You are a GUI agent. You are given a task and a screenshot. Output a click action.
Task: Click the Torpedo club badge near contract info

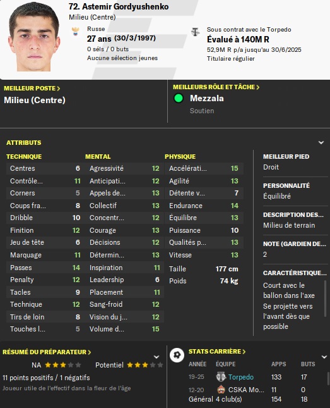point(195,32)
